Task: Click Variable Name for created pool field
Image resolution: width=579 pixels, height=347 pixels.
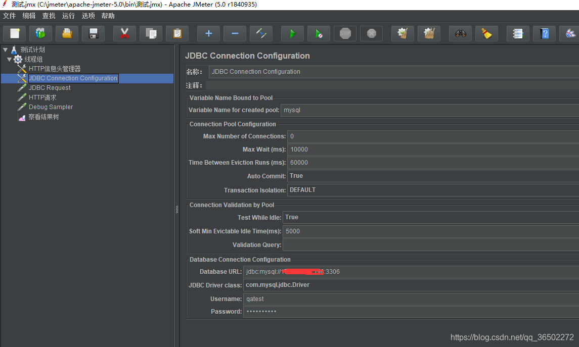Action: tap(430, 110)
